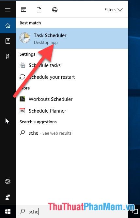Click sche web results suggestion
Image resolution: width=140 pixels, height=218 pixels.
point(72,133)
